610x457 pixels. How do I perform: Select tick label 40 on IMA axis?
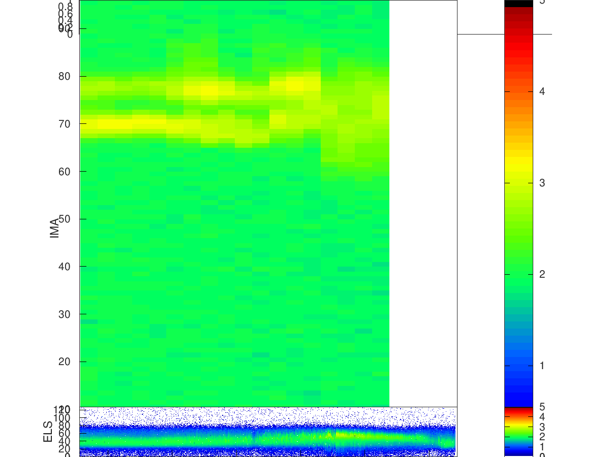click(65, 266)
